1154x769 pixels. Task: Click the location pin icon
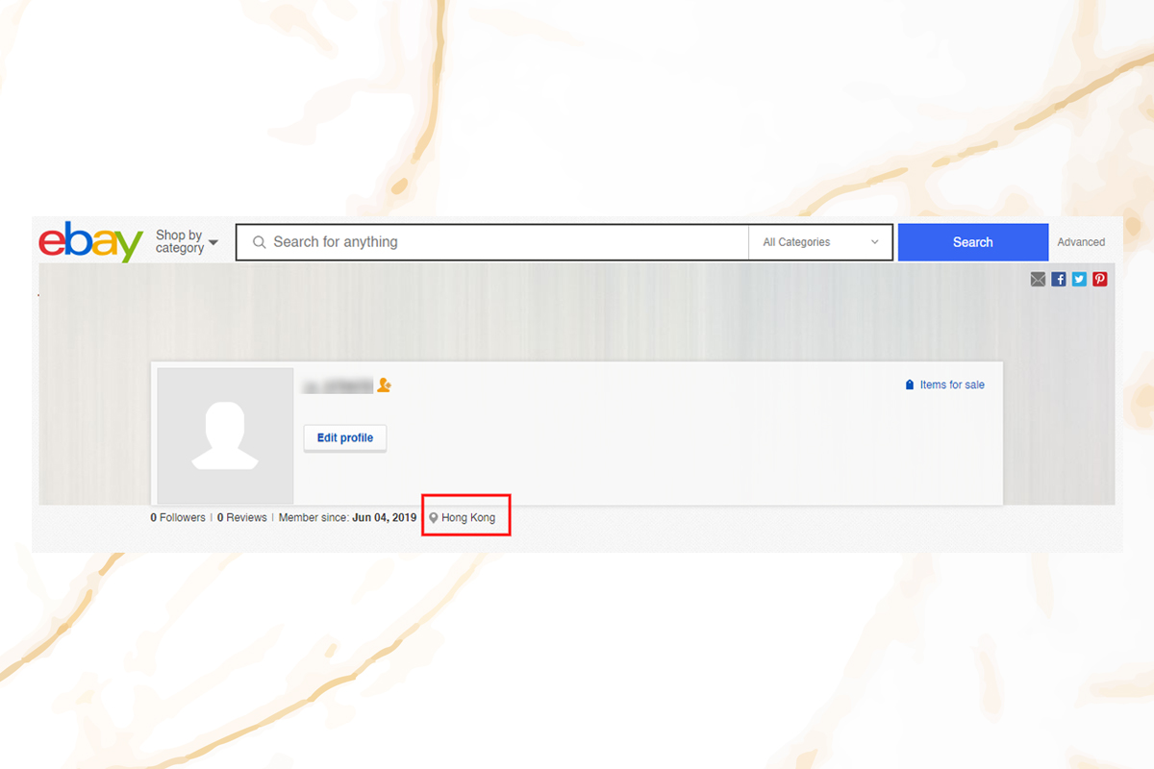tap(434, 518)
